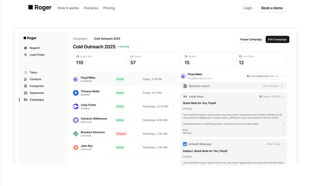
Task: Open the micheal@sendly.com sender dropdown
Action: coord(262,76)
